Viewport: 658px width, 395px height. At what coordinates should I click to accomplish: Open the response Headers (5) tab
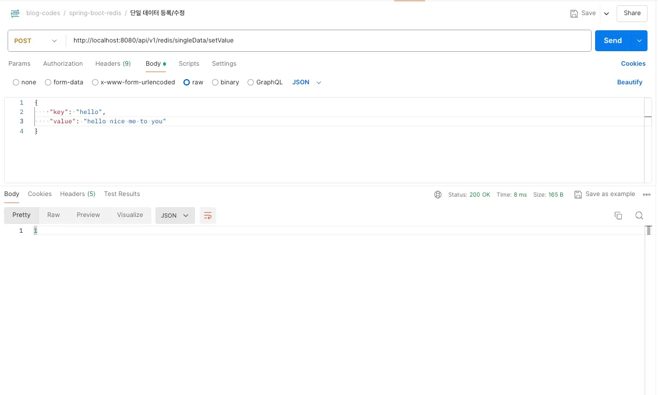click(x=77, y=194)
